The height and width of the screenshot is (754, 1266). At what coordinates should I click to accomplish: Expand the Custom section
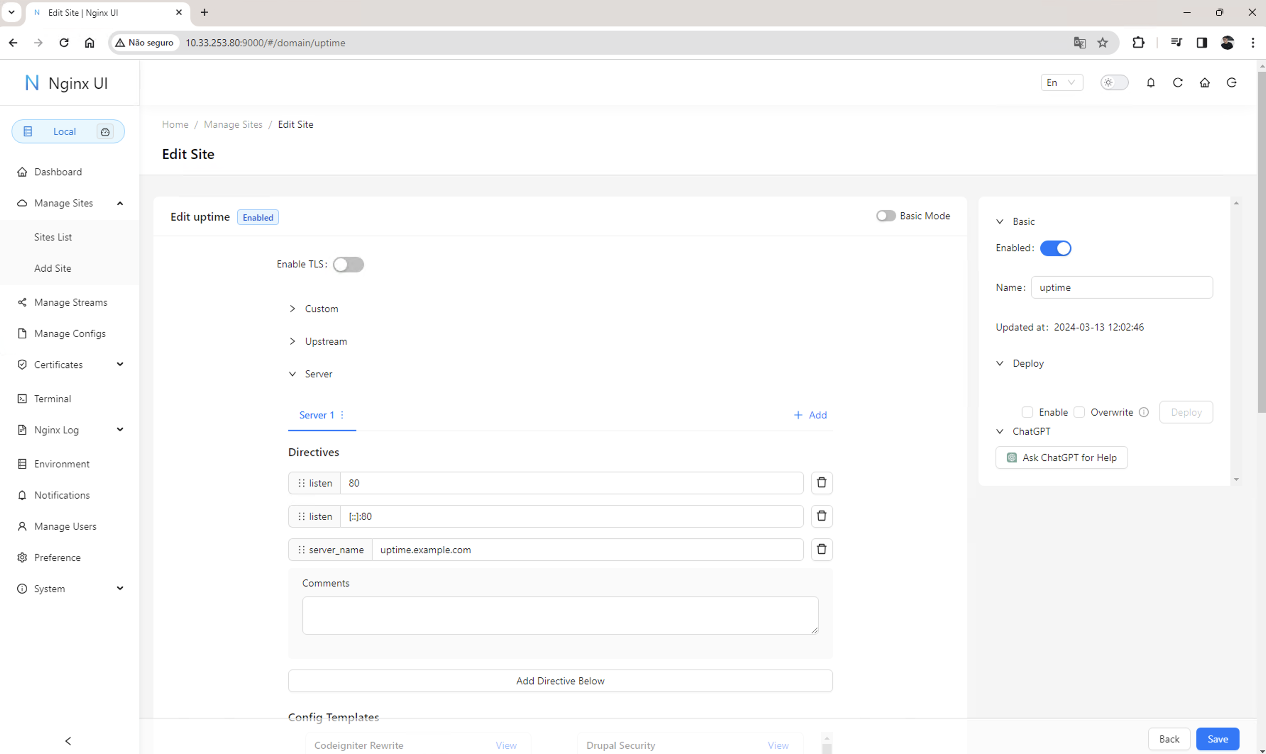[x=314, y=309]
